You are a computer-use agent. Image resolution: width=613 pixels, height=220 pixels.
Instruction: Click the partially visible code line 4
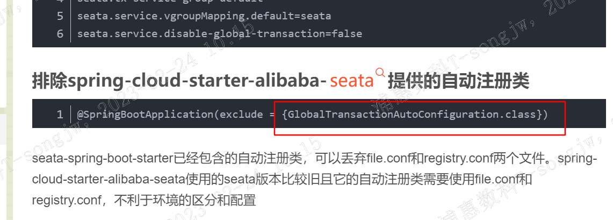pyautogui.click(x=170, y=2)
